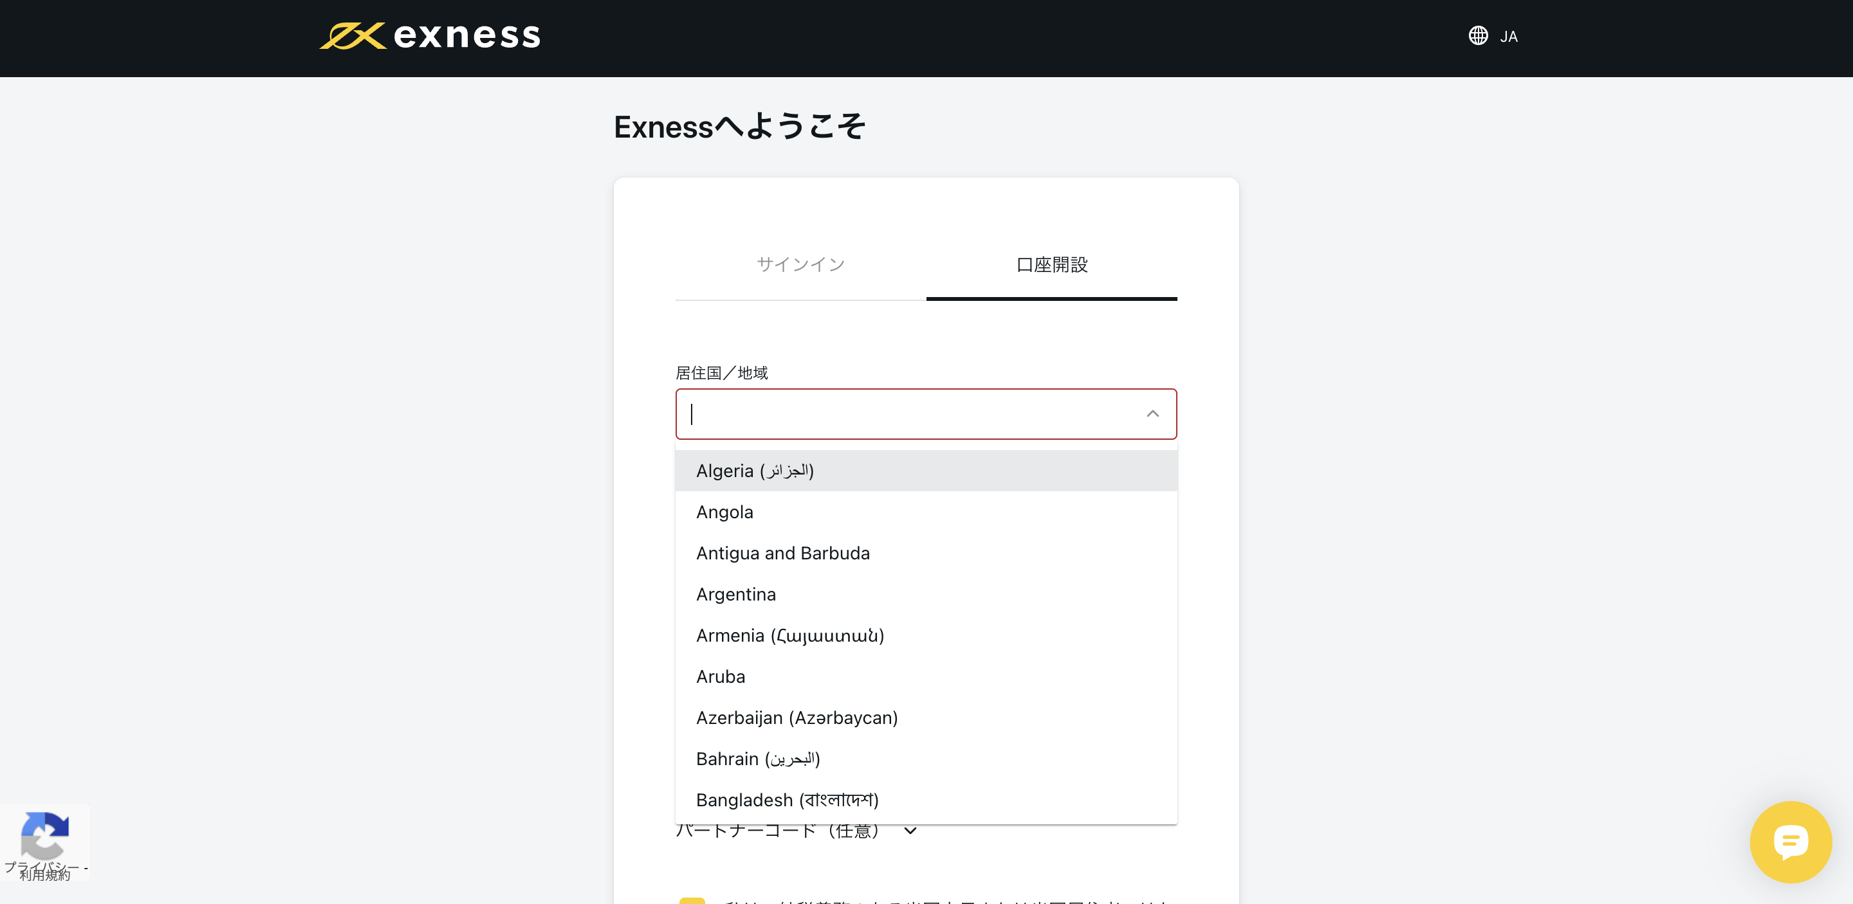Click the JA language label
The height and width of the screenshot is (904, 1853).
coord(1508,37)
